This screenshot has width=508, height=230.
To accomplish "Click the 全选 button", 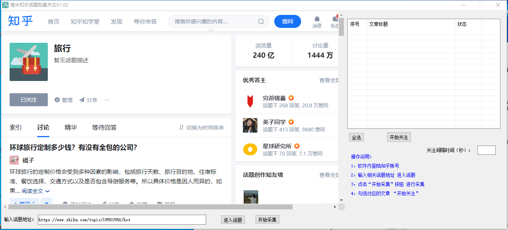I will (356, 138).
